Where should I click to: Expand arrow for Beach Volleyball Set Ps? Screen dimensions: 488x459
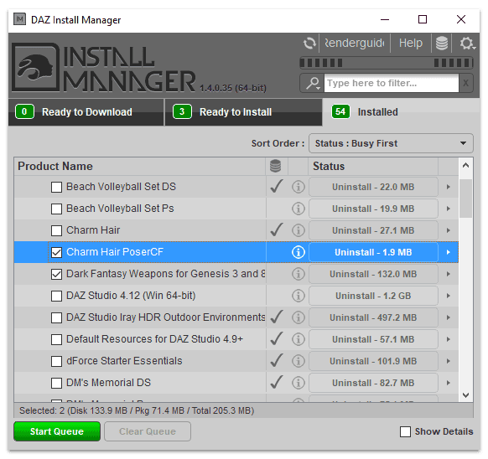448,209
